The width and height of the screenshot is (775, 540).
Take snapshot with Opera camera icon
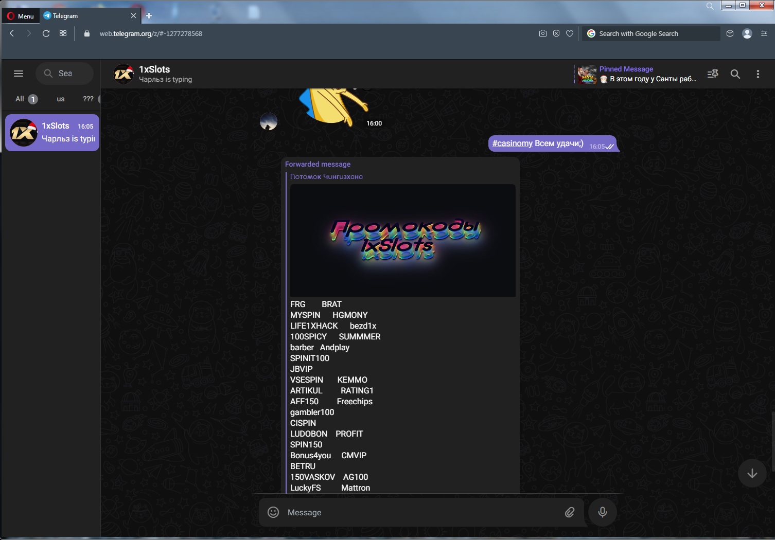coord(542,33)
